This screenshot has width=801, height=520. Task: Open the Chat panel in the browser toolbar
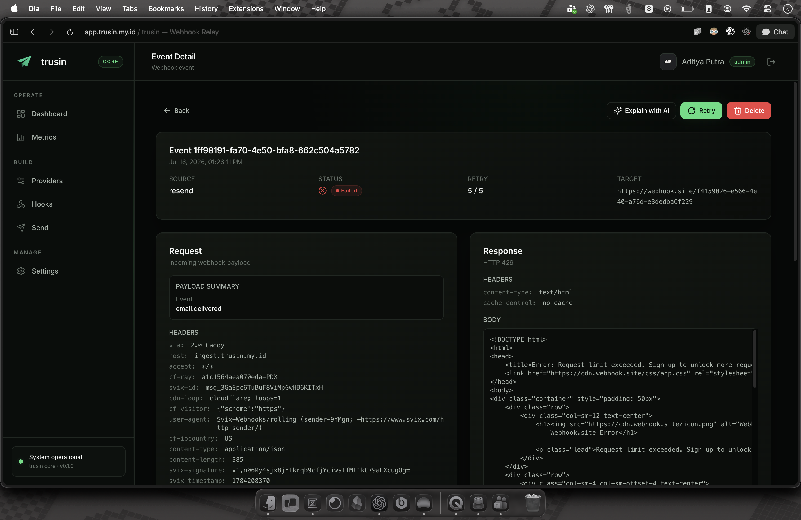click(775, 32)
